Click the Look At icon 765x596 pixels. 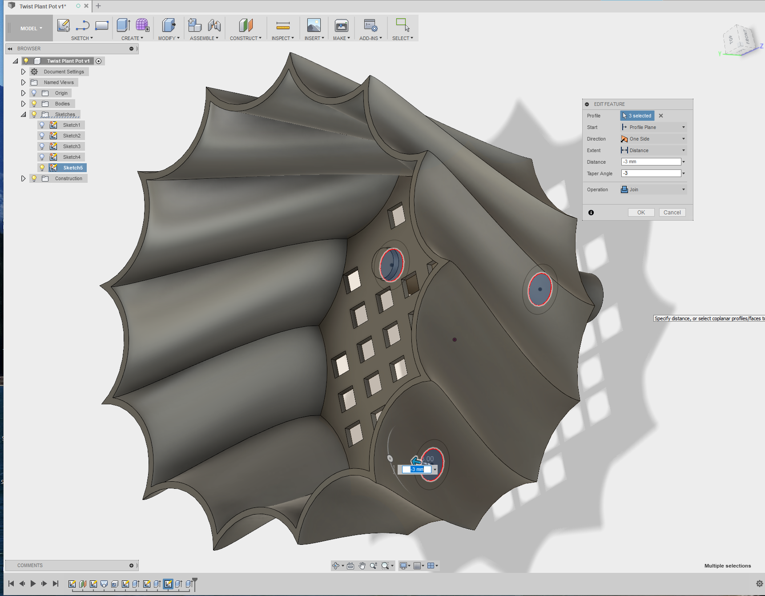coord(350,566)
